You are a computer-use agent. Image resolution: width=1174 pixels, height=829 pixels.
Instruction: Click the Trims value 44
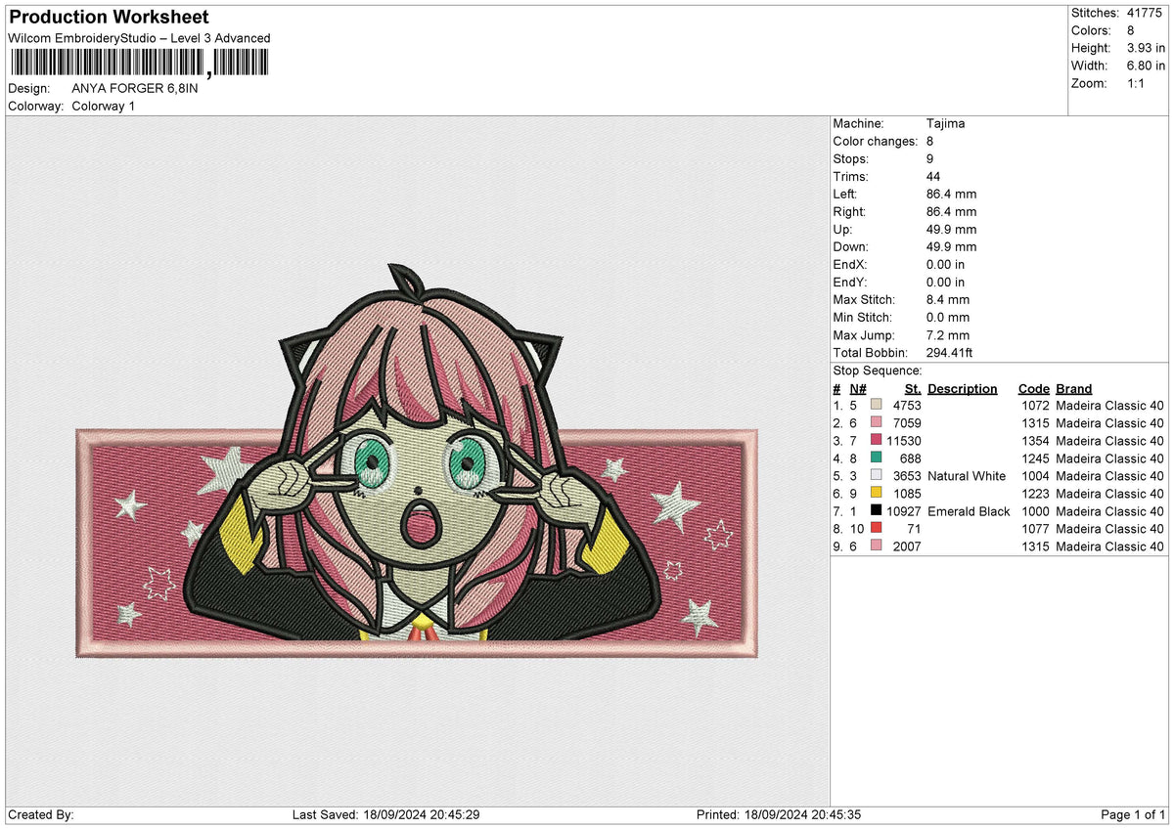point(933,177)
